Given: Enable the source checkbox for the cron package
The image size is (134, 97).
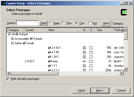Looking at the screenshot, I should [x=91, y=52].
